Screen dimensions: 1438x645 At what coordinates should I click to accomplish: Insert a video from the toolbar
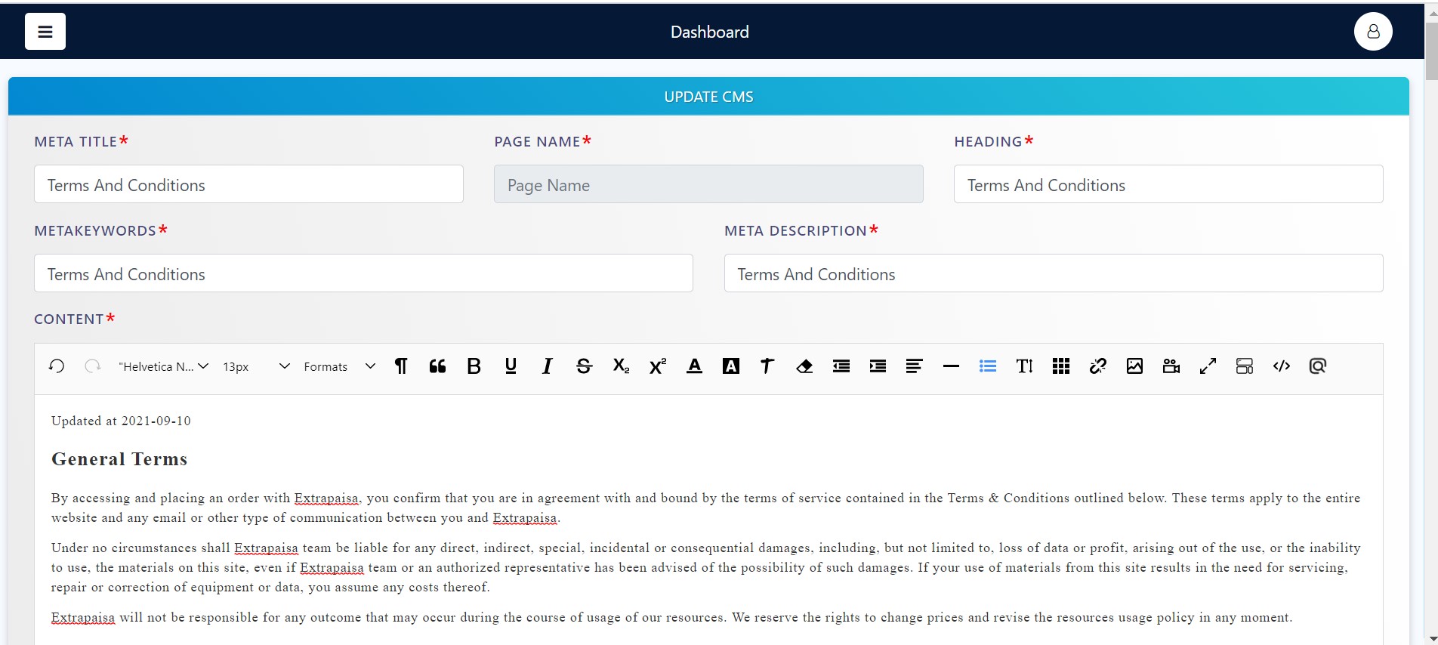pos(1171,366)
